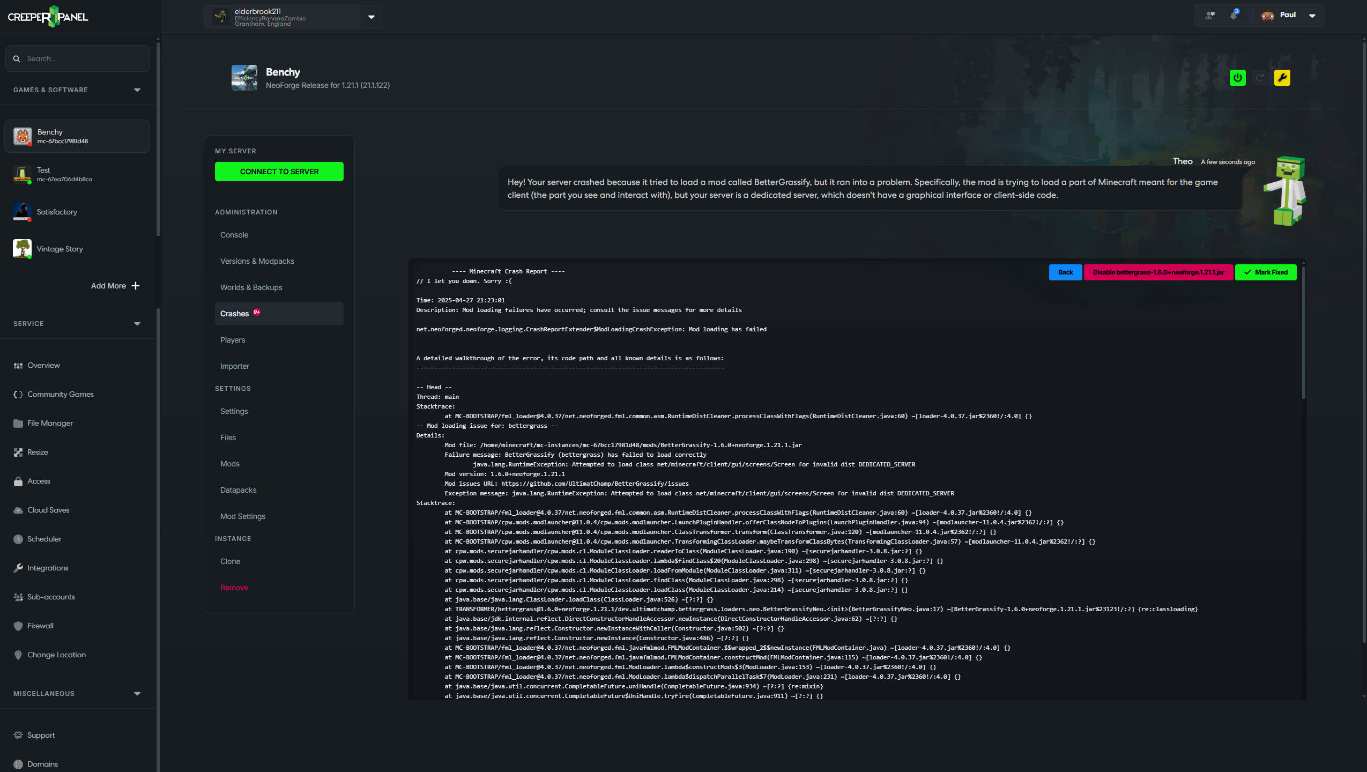This screenshot has height=772, width=1367.
Task: Click the red Remove link
Action: pos(234,588)
